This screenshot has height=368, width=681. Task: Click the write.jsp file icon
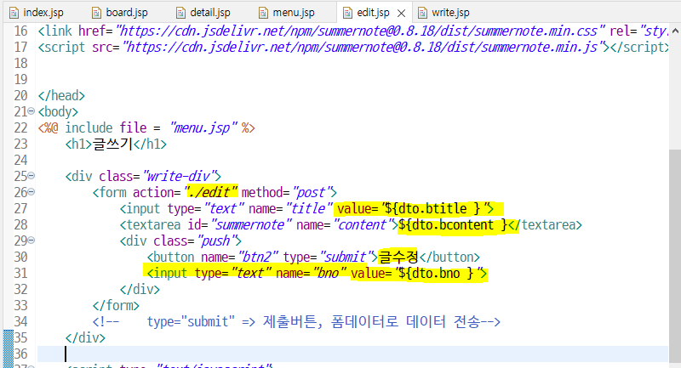click(422, 13)
